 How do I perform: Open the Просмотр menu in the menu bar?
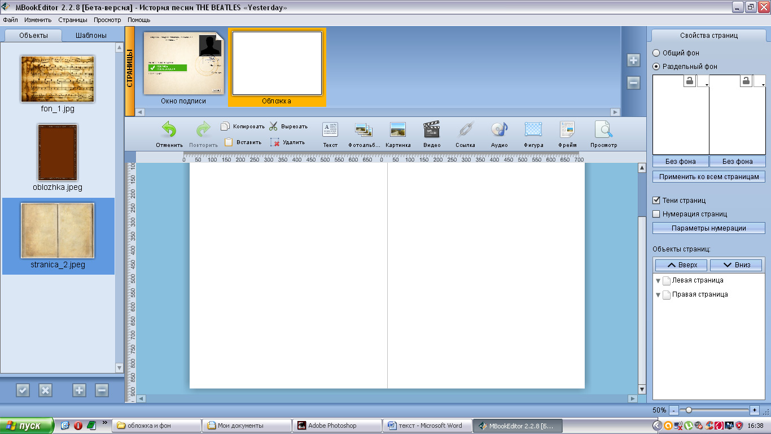pos(107,20)
